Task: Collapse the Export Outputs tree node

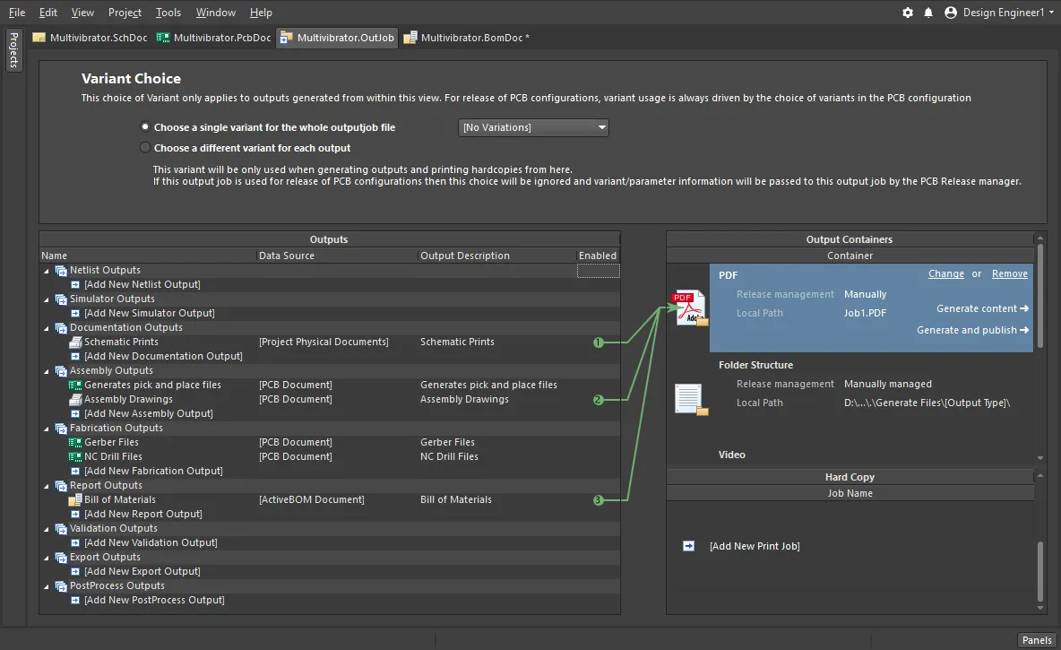Action: pyautogui.click(x=46, y=558)
